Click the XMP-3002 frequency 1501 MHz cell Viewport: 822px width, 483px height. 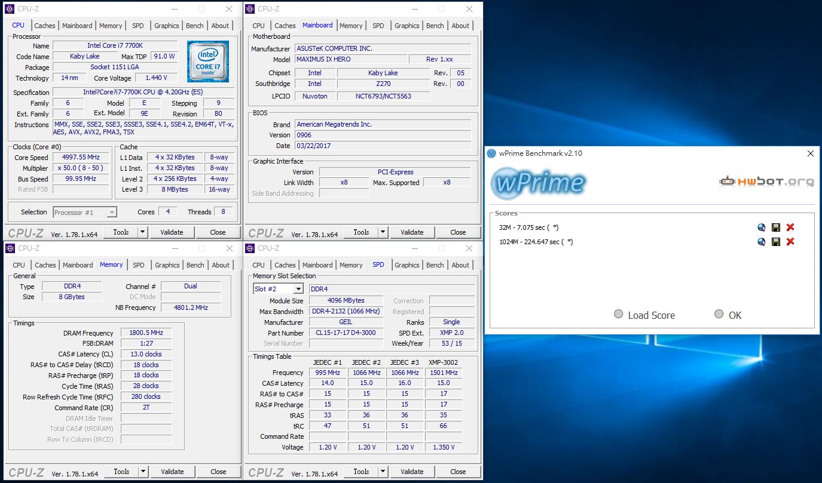[443, 373]
